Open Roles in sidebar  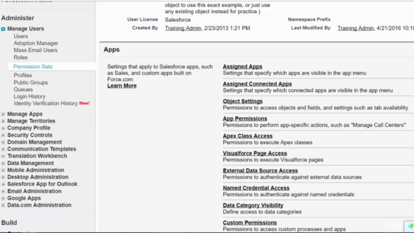[x=21, y=58]
